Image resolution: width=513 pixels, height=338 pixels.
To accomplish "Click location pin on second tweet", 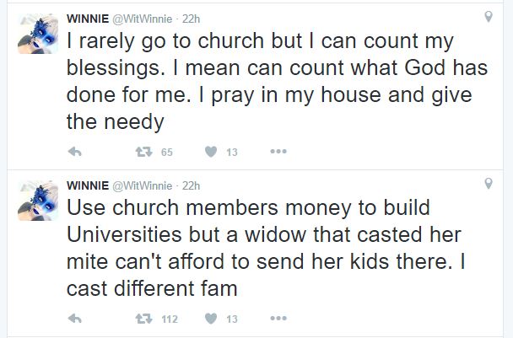I will [x=488, y=183].
